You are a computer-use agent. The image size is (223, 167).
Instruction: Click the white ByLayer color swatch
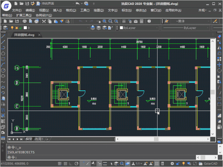[x=121, y=28]
